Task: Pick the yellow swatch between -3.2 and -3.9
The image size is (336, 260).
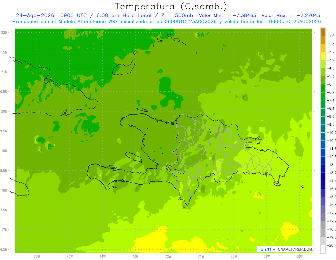Action: tap(323, 56)
